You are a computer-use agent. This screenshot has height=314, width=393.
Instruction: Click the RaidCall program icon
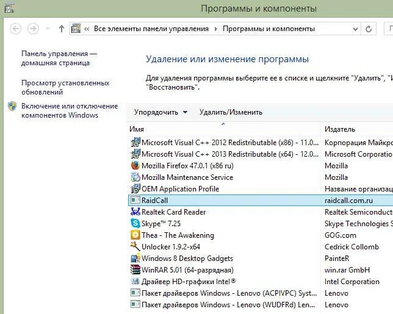(x=135, y=200)
